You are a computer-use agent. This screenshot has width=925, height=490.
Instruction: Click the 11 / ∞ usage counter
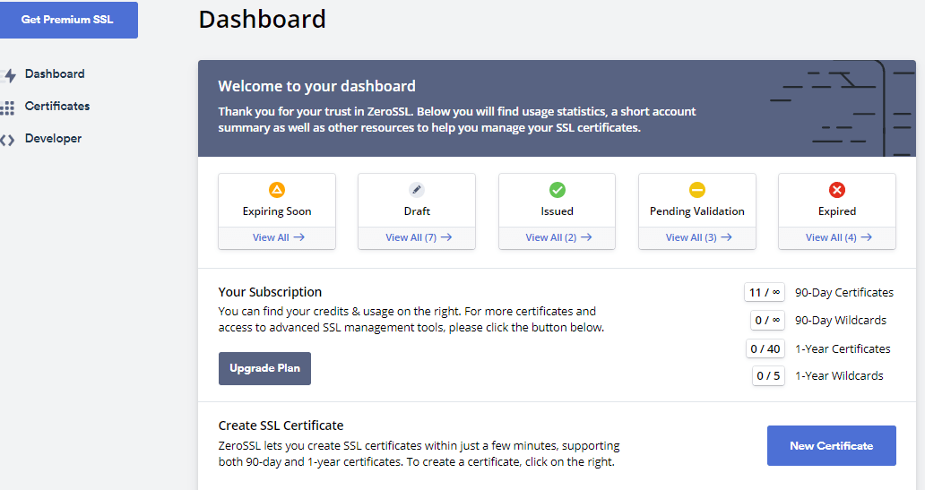(765, 292)
